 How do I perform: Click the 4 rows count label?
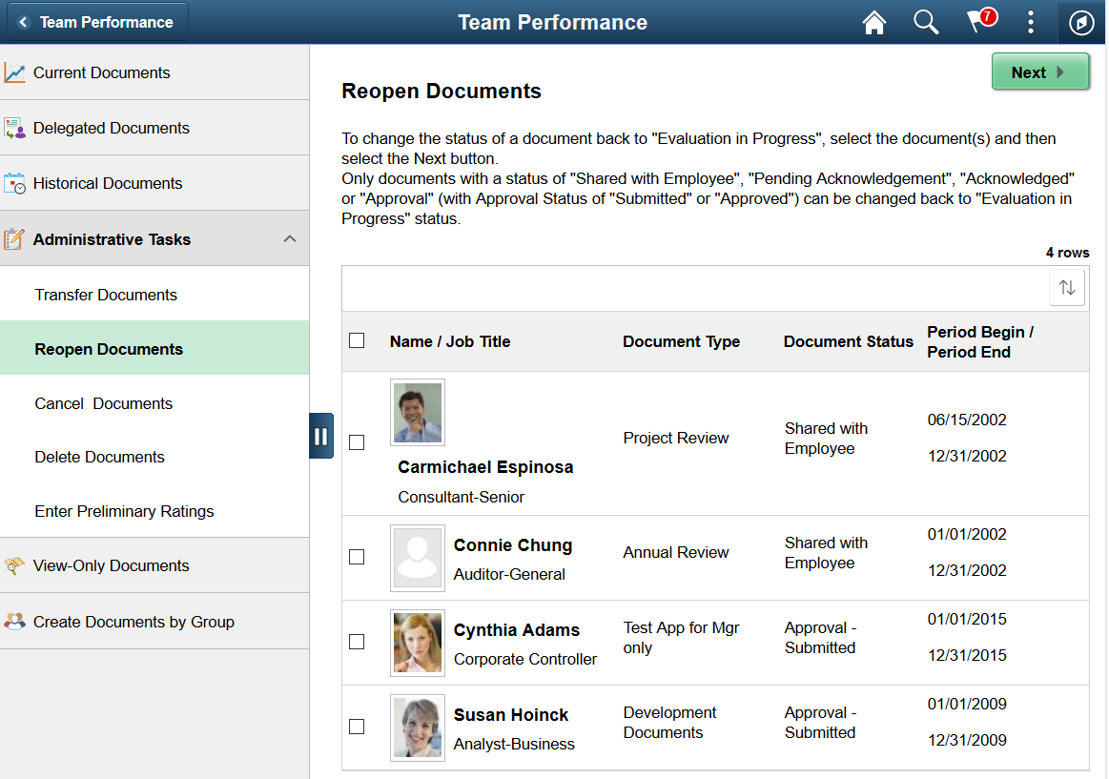pos(1067,253)
